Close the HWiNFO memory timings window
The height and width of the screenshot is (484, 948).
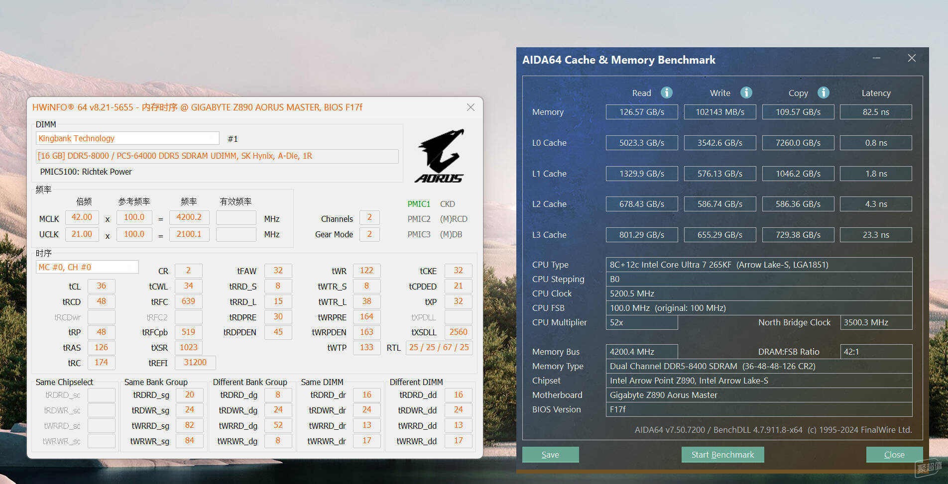[471, 107]
